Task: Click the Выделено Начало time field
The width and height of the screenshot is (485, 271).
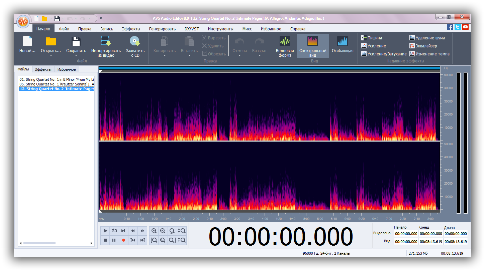Action: tap(406, 234)
